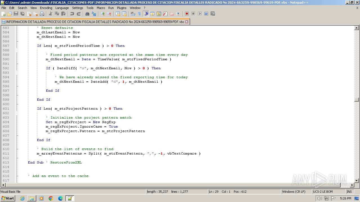Print the document with printer icon
This screenshot has width=360, height=202.
coord(42,14)
